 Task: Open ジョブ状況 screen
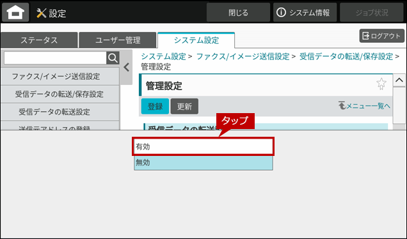(371, 12)
